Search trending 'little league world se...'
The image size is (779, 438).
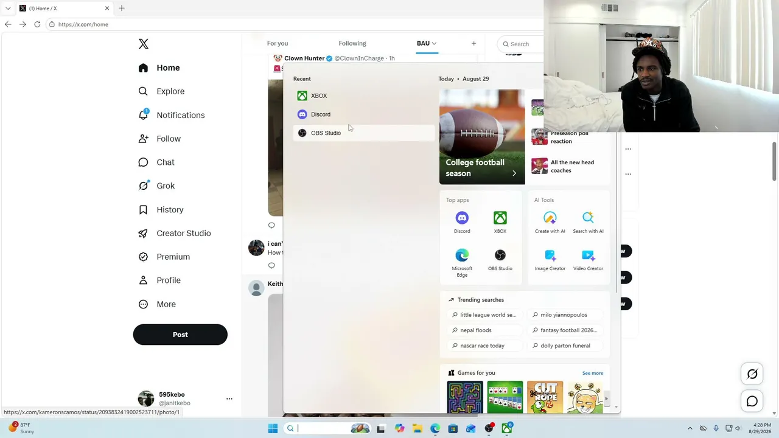coord(486,315)
